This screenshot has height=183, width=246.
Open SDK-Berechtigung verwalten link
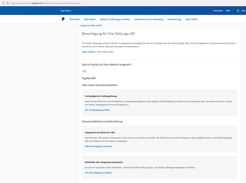pos(99,147)
